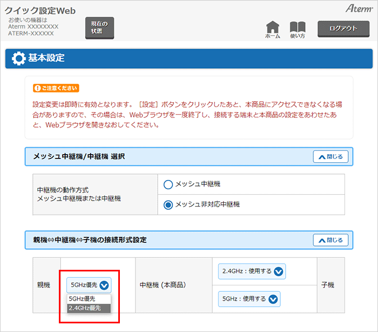Open the 現在の状態 status button
This screenshot has height=332, width=378.
point(99,28)
